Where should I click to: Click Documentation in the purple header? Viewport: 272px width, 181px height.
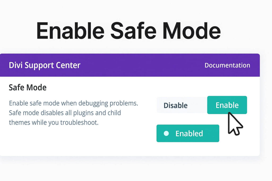click(x=227, y=65)
